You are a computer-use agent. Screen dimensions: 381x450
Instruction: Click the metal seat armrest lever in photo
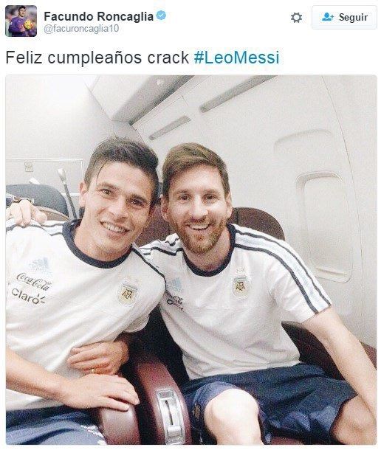[170, 413]
